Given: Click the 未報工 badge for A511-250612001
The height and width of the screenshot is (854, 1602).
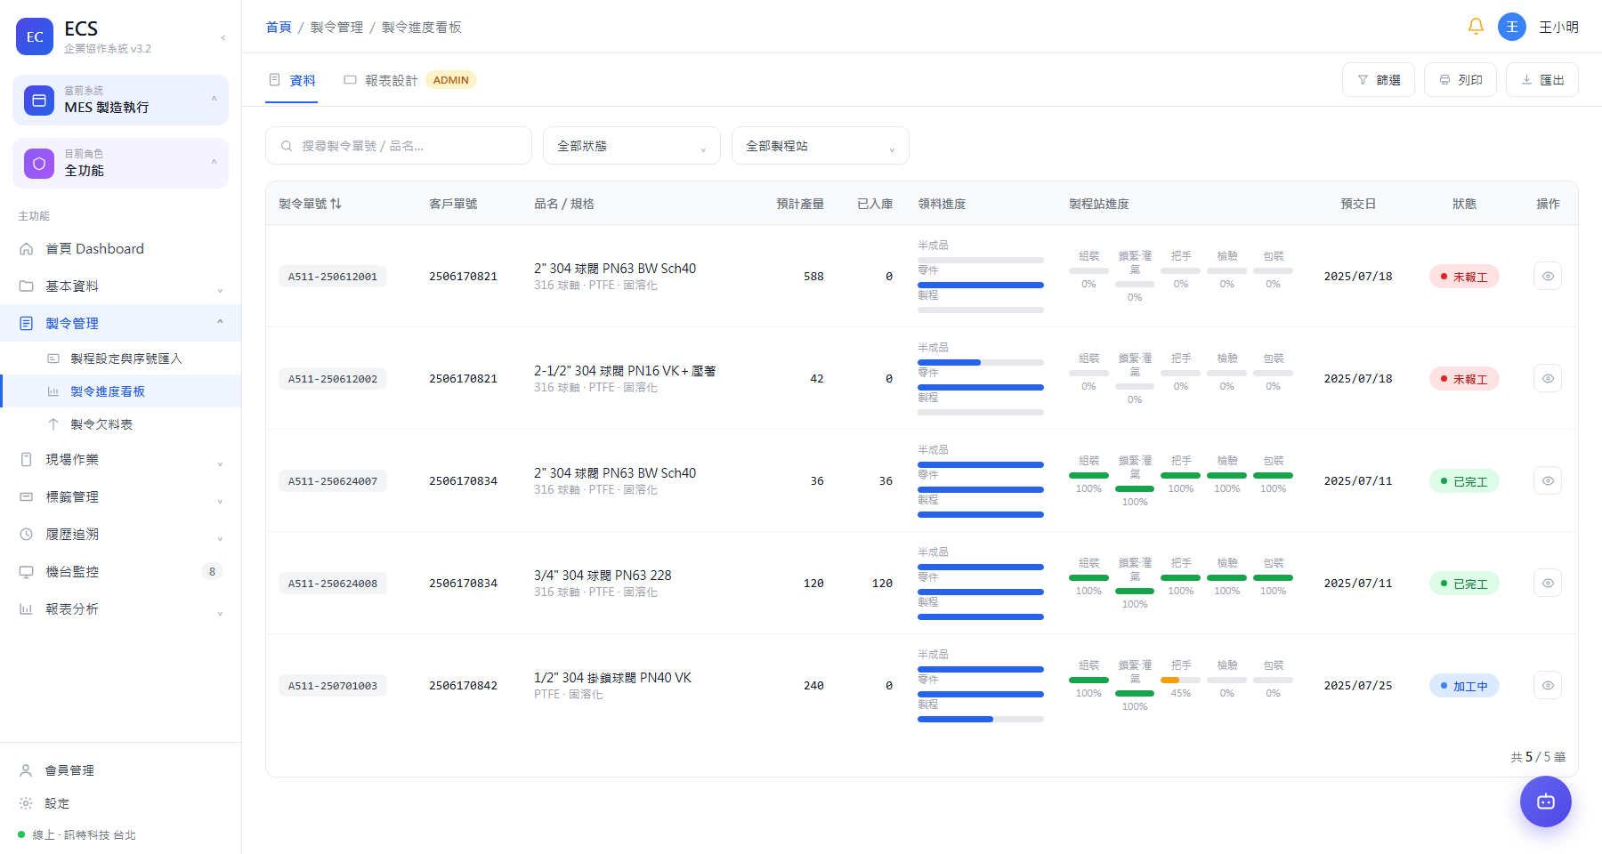Looking at the screenshot, I should [1464, 277].
